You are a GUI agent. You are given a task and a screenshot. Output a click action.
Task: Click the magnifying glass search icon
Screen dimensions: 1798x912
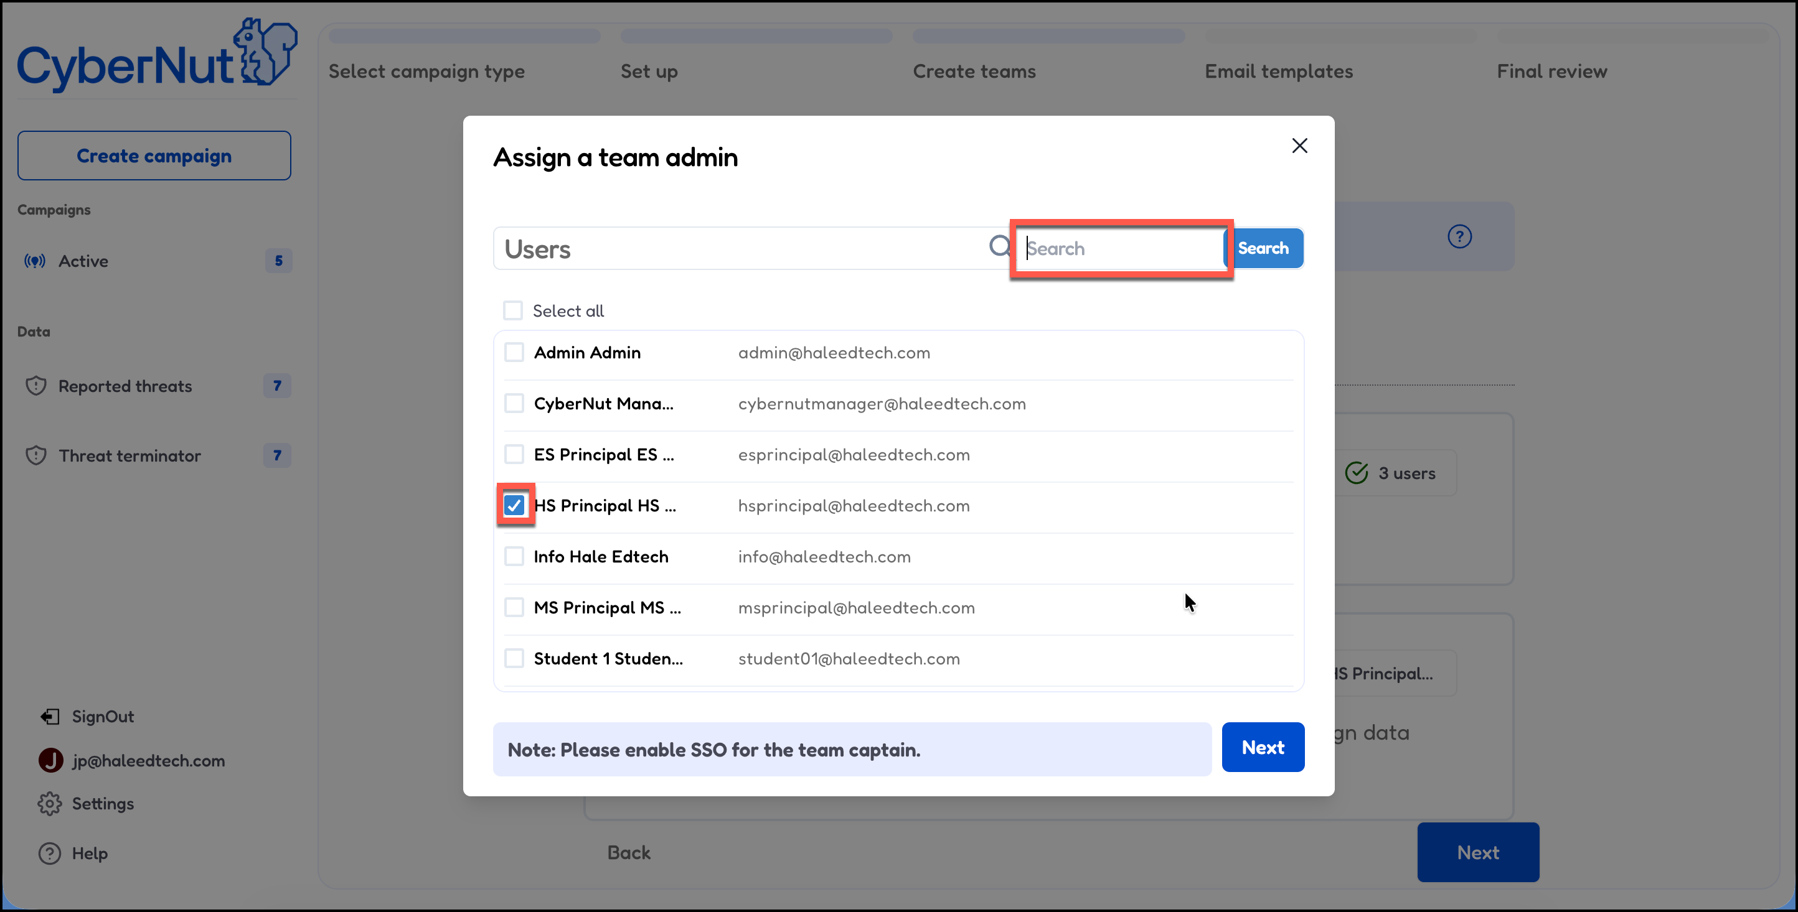point(999,246)
